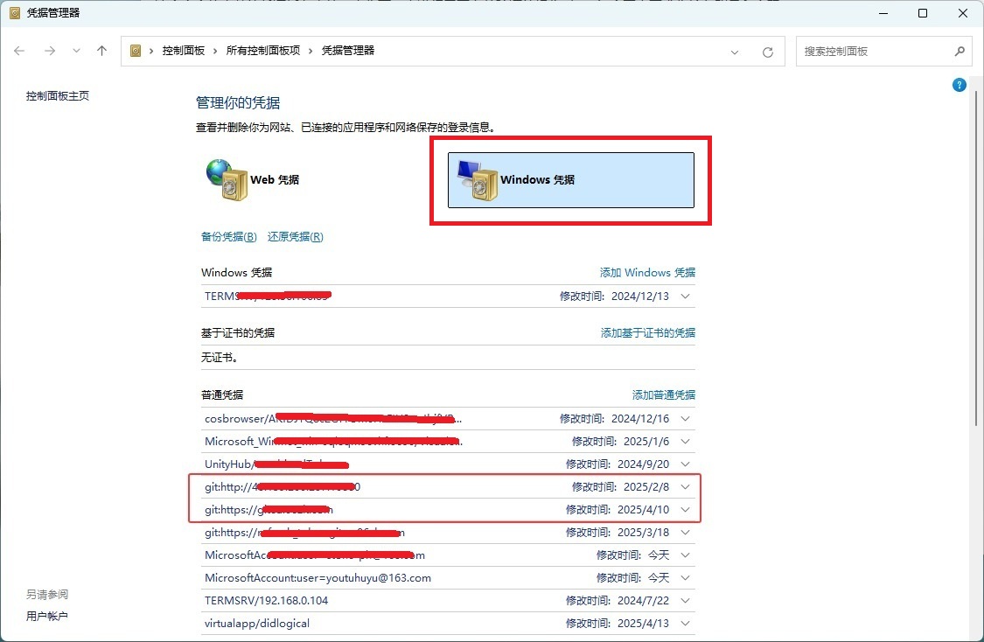Viewport: 984px width, 642px height.
Task: Expand the Microsoft_Windows credential dated 2025/1/6
Action: coord(685,442)
